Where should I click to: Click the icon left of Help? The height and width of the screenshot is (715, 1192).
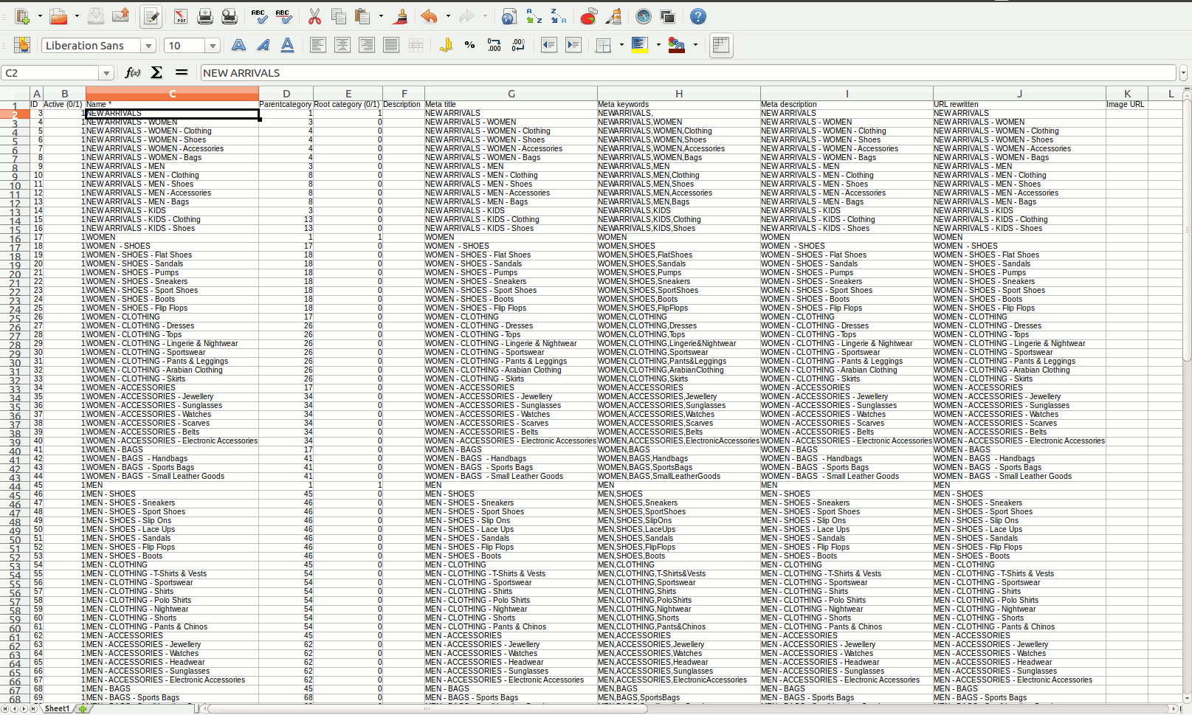pos(667,16)
